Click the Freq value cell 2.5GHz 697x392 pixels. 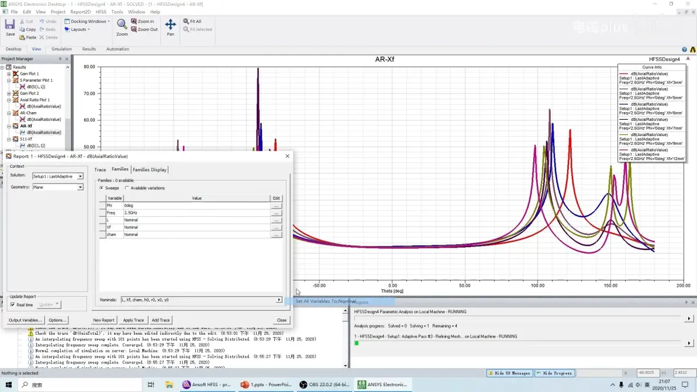tap(196, 213)
